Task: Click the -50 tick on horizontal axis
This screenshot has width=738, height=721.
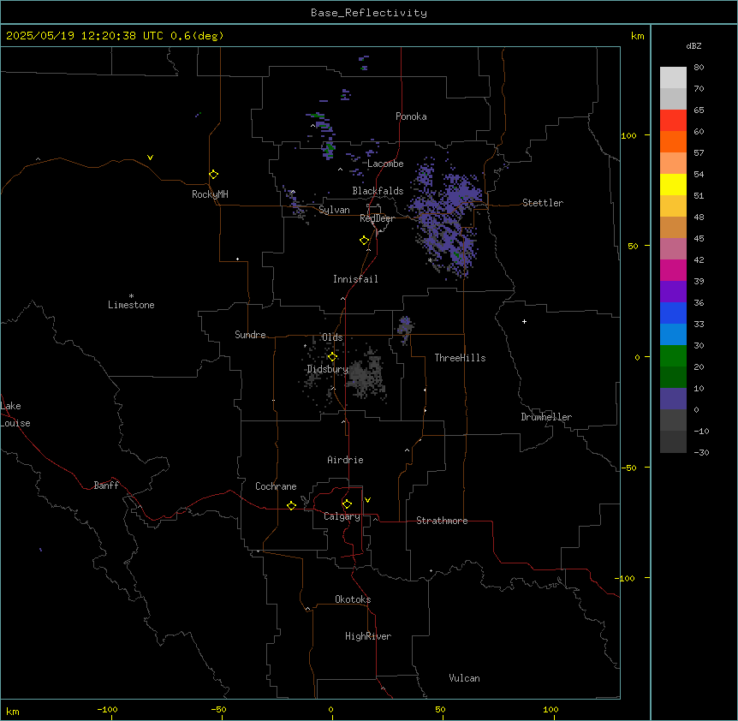Action: (218, 709)
